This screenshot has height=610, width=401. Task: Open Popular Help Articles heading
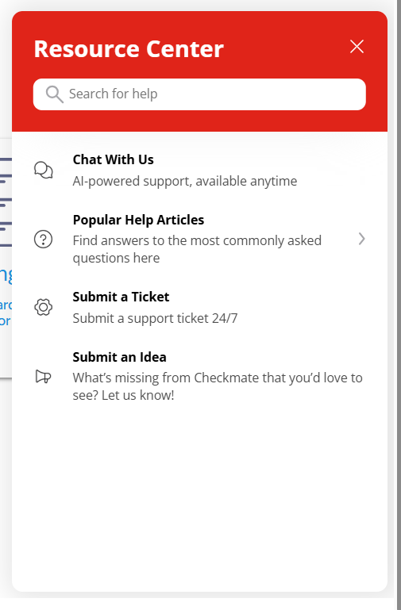pos(138,220)
